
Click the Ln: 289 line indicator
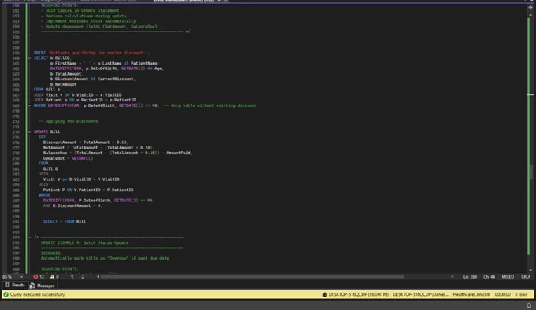pyautogui.click(x=470, y=277)
